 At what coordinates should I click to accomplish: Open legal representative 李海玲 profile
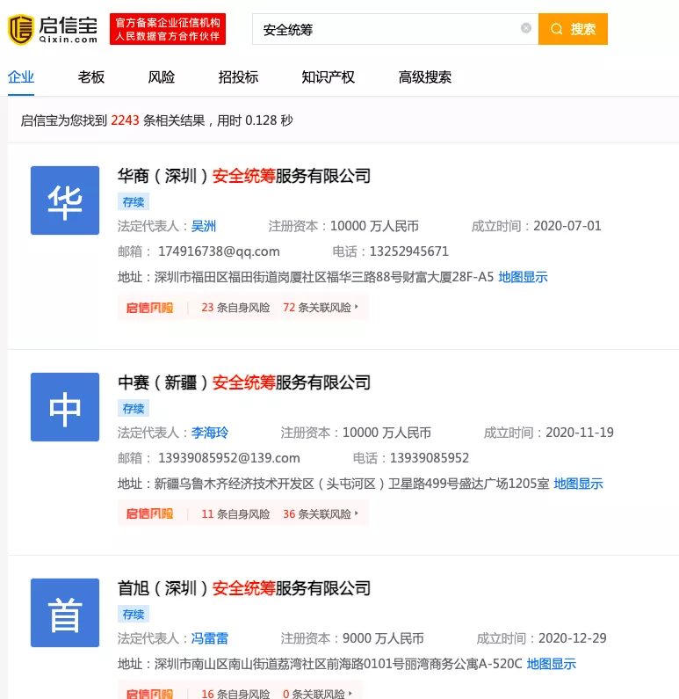[210, 433]
